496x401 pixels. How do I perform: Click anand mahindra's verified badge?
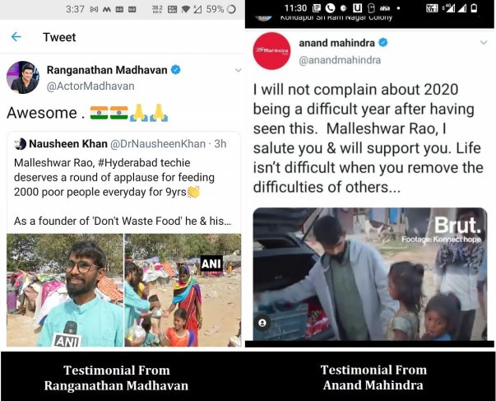pos(383,43)
